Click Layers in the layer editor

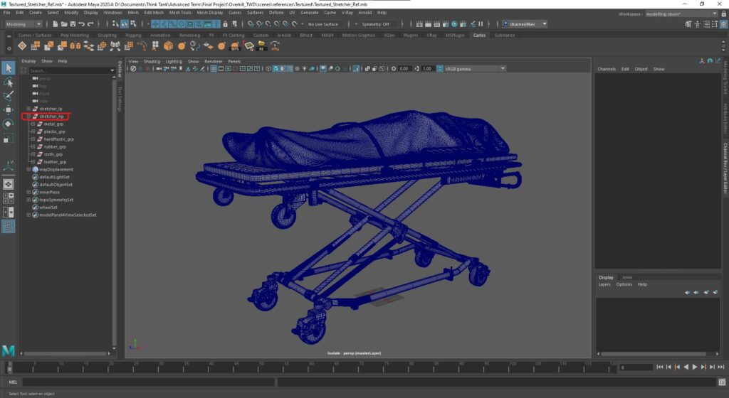pos(604,284)
